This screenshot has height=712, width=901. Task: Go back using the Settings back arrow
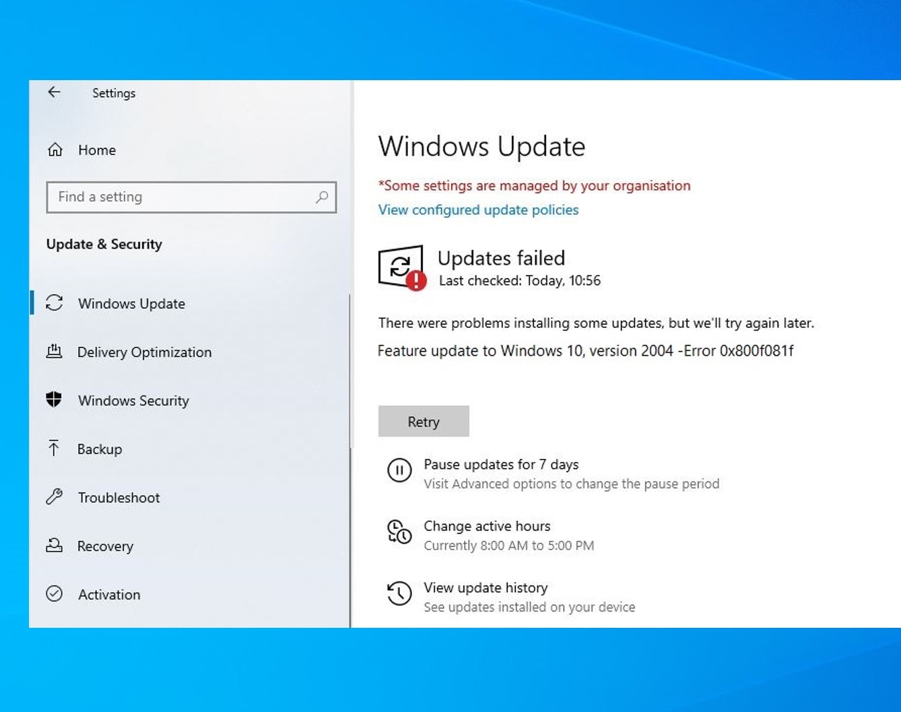click(x=55, y=92)
